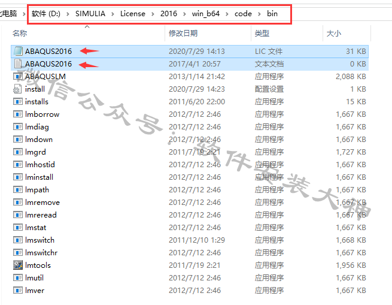Click the ABAQUSLM application icon
Screen dimensions: 392x305
[x=18, y=76]
